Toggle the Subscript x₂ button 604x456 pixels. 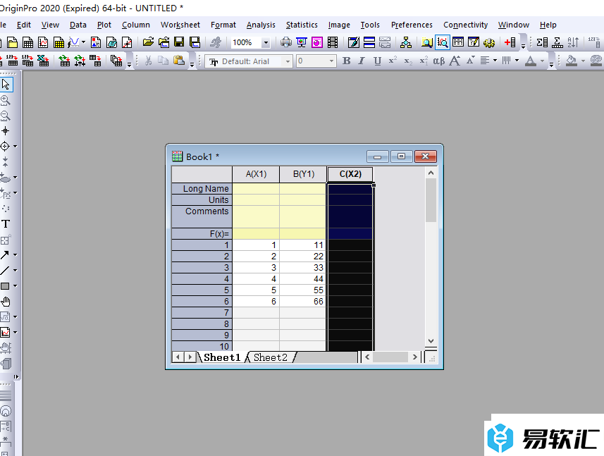(x=408, y=61)
